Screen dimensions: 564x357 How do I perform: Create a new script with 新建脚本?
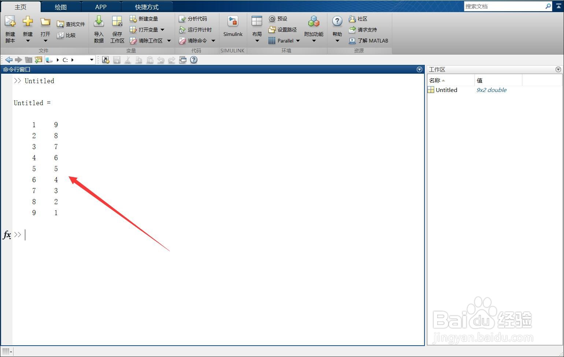tap(10, 29)
